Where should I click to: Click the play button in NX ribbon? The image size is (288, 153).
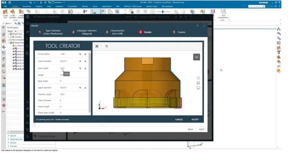[153, 12]
